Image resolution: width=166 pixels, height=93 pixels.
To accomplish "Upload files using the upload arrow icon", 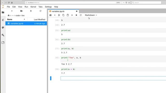I will pos(31,11).
